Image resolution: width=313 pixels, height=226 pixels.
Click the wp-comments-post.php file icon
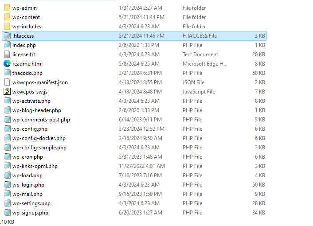[7, 120]
